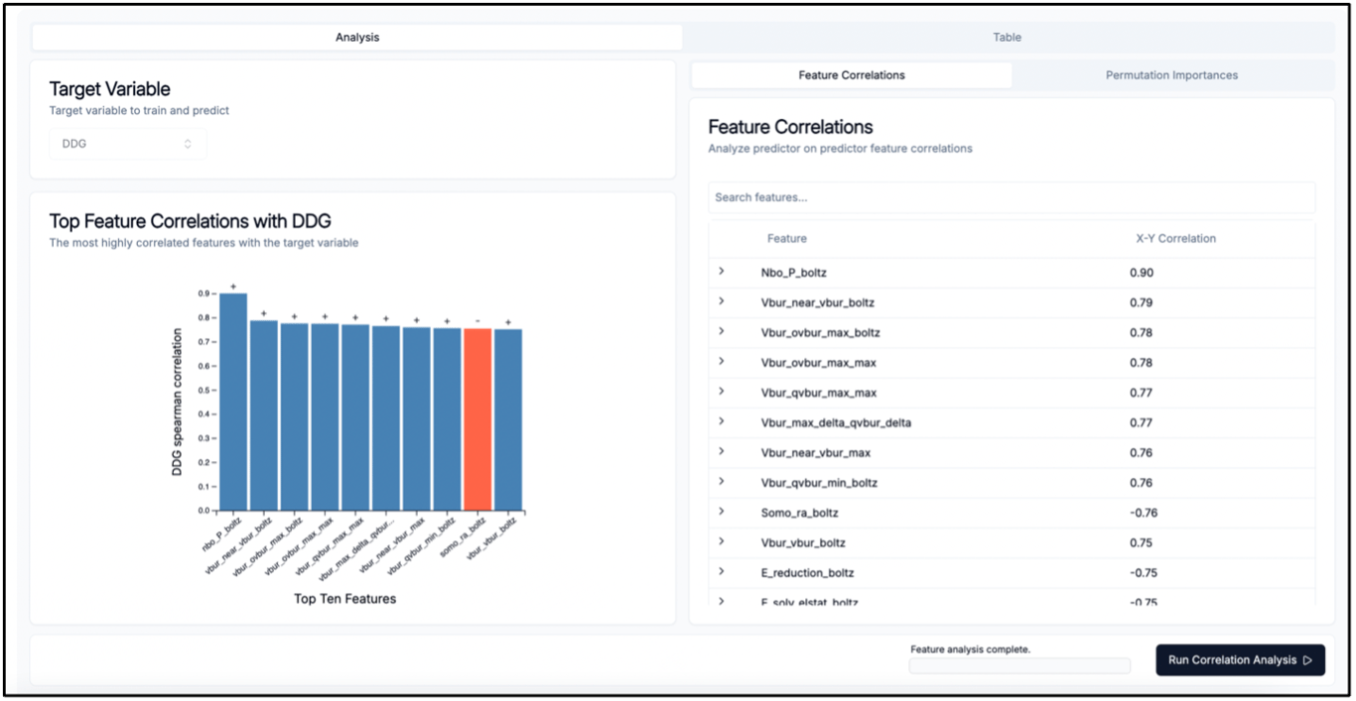Viewport: 1356px width, 701px height.
Task: Click the orange somo_ra_boltz bar in chart
Action: 480,416
